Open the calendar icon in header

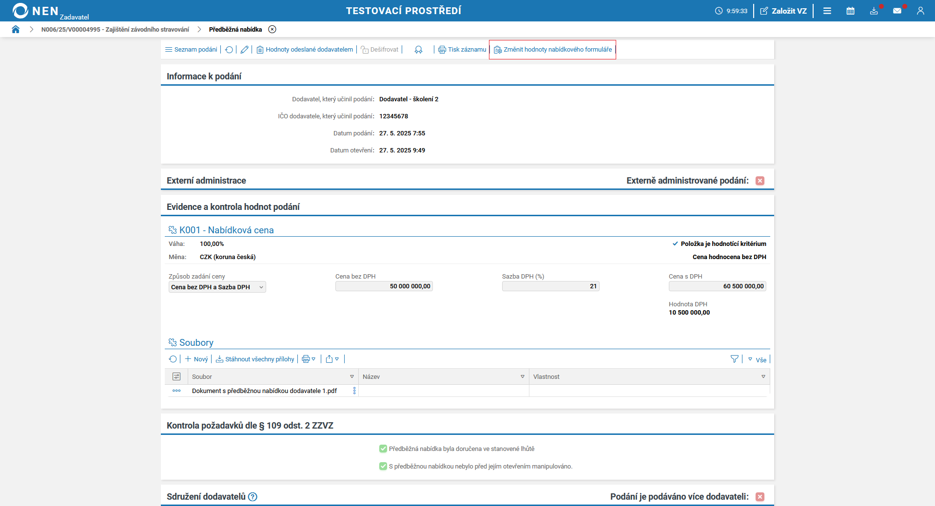[850, 11]
